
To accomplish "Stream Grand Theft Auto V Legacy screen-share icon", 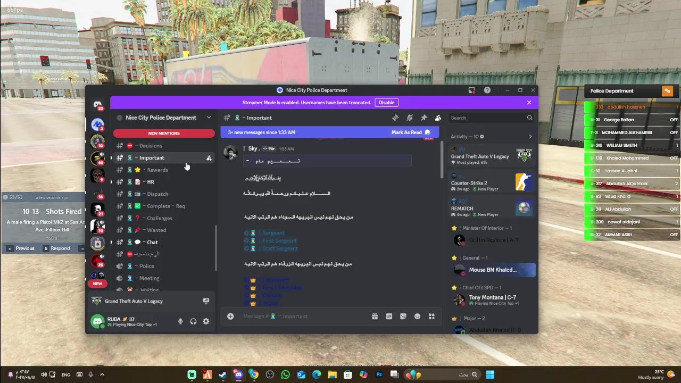I will tap(206, 301).
